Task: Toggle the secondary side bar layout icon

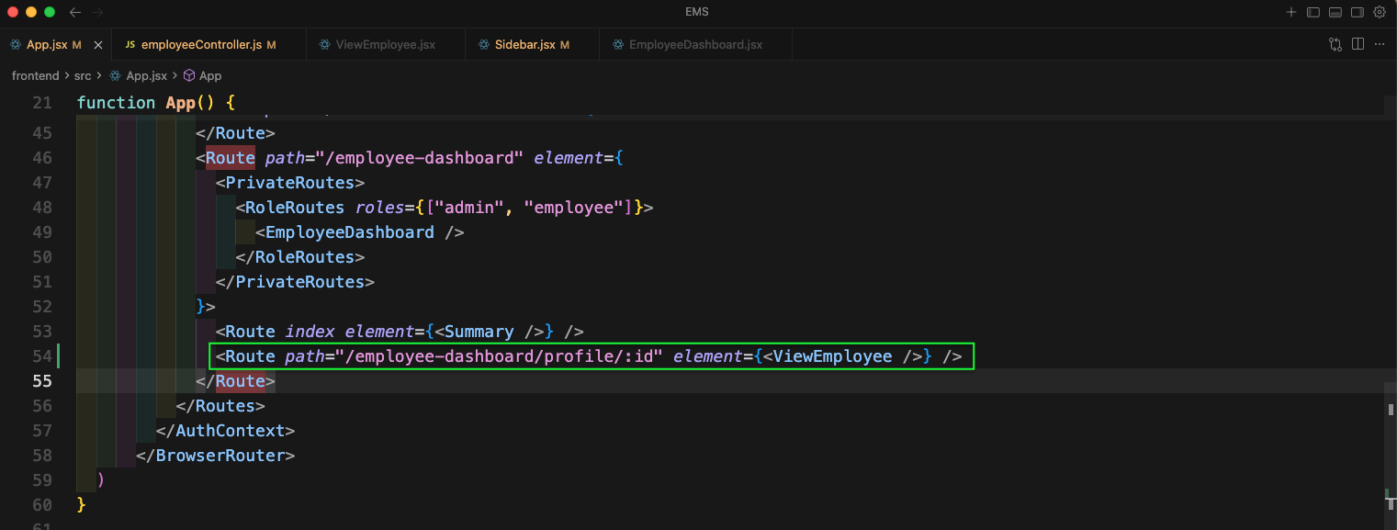Action: point(1358,13)
